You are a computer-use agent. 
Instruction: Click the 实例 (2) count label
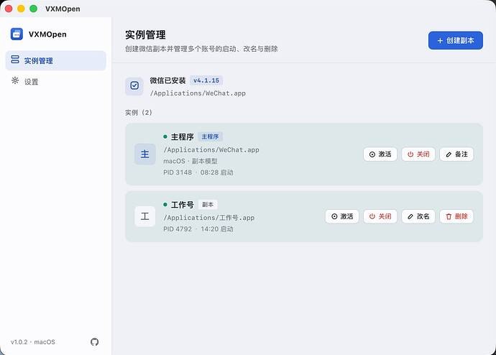click(139, 113)
